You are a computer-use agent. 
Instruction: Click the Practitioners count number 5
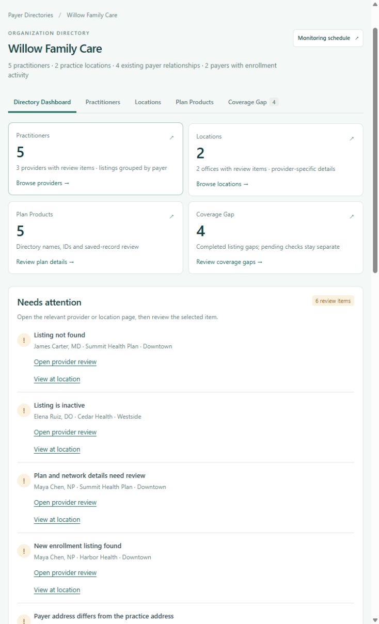click(21, 152)
